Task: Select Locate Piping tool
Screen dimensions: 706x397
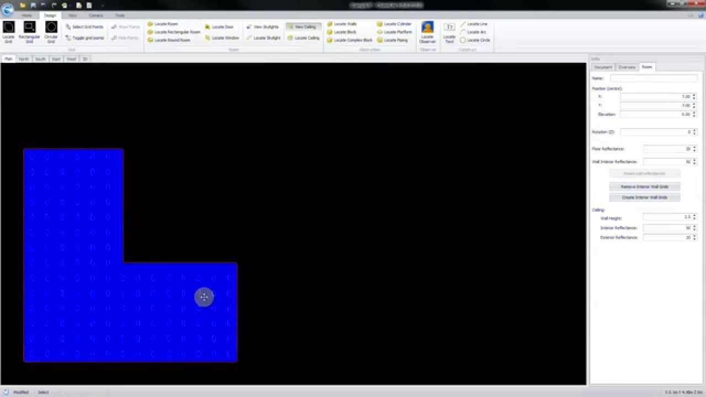Action: (x=393, y=40)
